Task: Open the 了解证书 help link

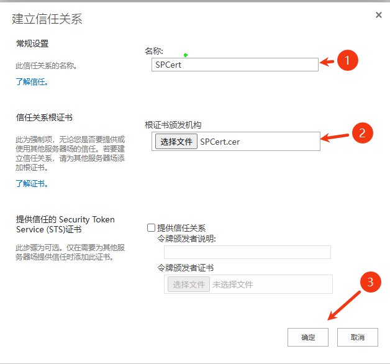Action: pos(32,184)
